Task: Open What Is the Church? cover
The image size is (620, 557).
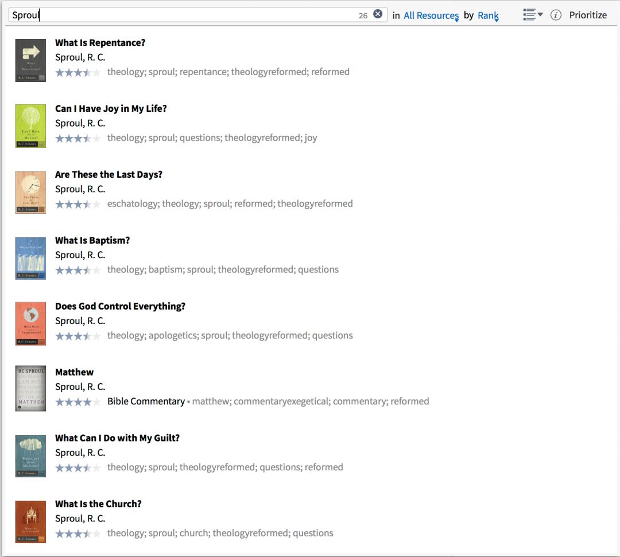Action: (x=30, y=522)
